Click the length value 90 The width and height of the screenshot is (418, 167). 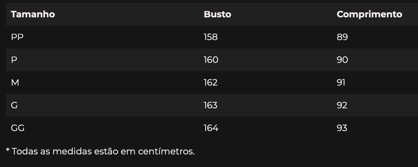pyautogui.click(x=342, y=60)
